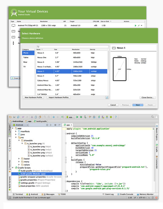Click the Cancel button in Select Hardware

coord(113,105)
